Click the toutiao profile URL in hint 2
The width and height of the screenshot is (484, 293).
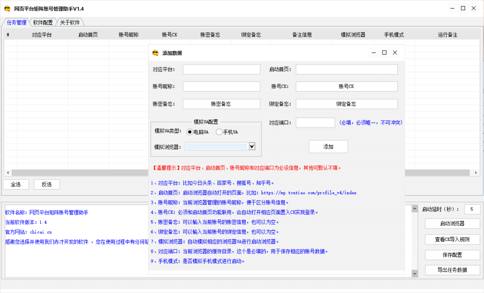click(309, 193)
